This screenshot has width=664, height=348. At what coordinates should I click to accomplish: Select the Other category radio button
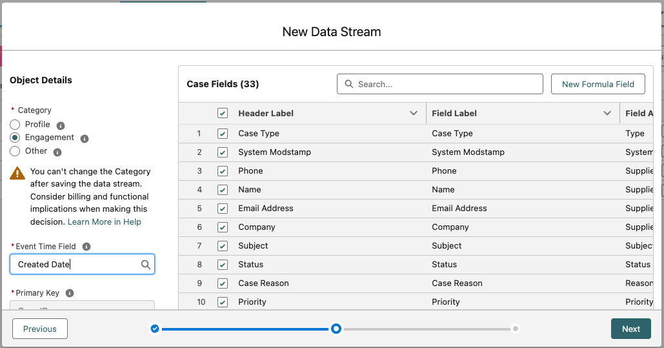15,151
